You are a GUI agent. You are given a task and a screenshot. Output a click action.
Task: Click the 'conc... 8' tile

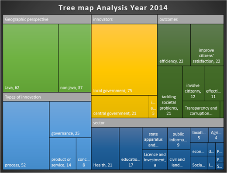pos(84,154)
